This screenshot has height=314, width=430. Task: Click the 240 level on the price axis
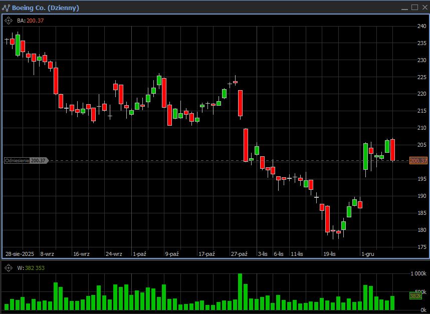pos(421,26)
